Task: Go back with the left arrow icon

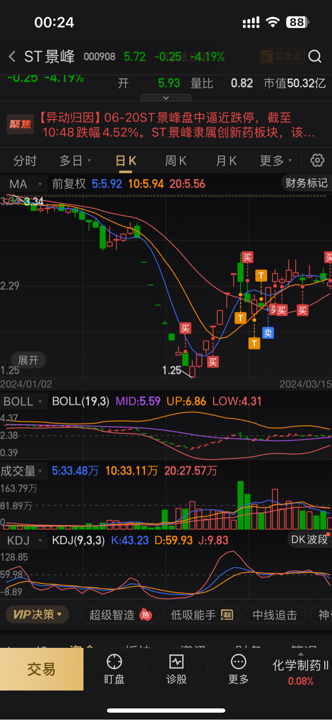Action: tap(12, 56)
